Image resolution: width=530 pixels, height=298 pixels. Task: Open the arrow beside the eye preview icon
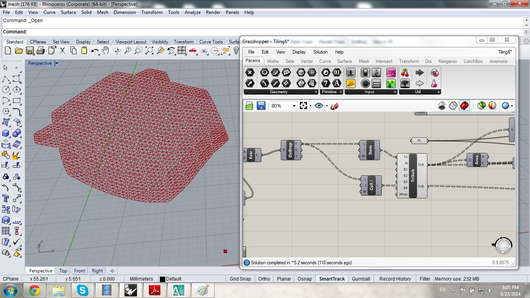coord(327,106)
